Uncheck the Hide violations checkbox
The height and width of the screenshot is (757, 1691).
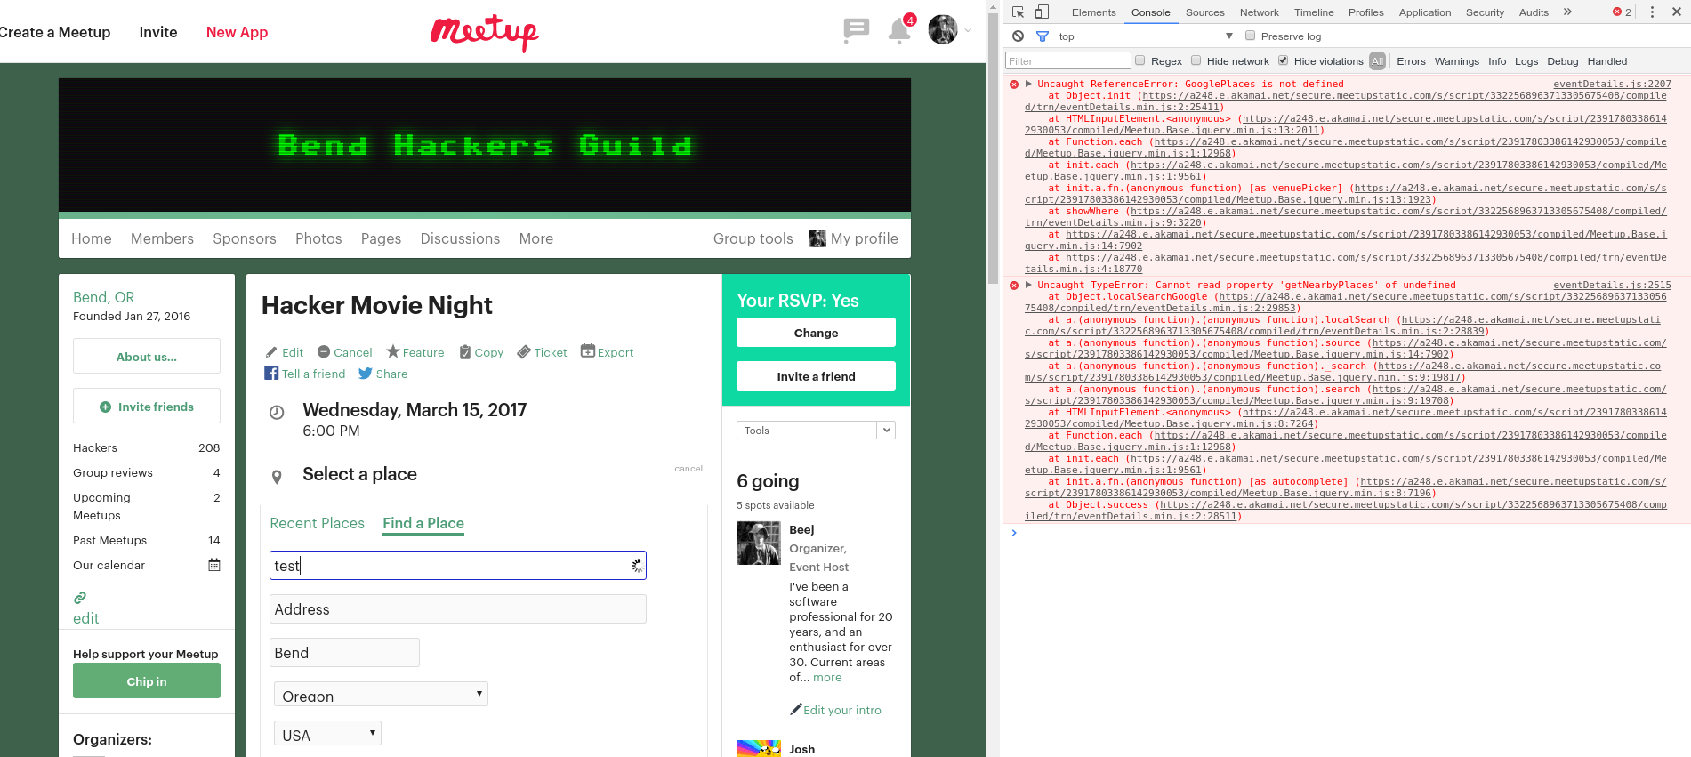click(x=1283, y=60)
